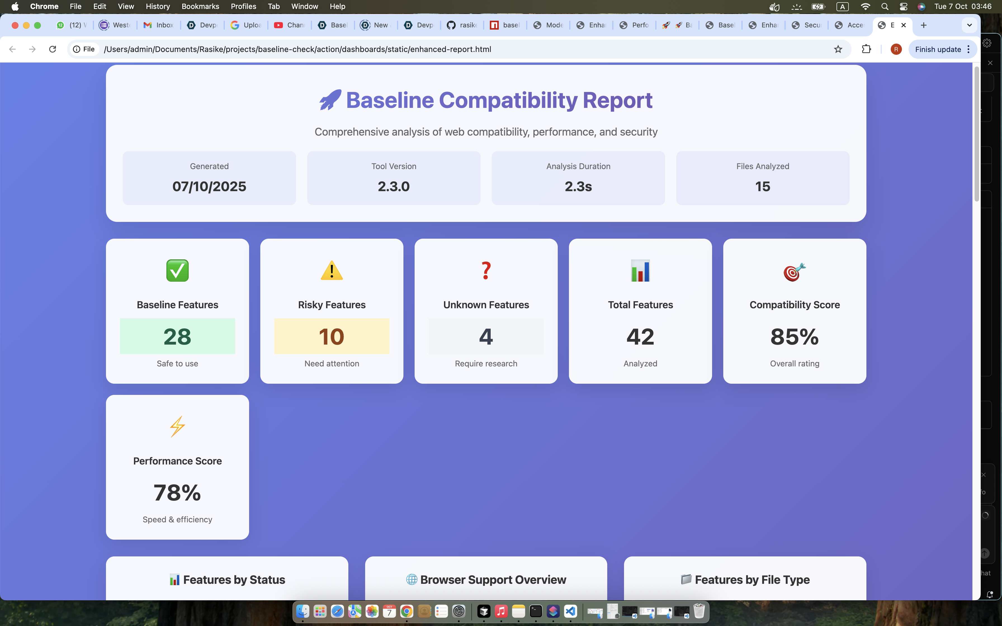Click the Baseline Features card

click(x=177, y=310)
